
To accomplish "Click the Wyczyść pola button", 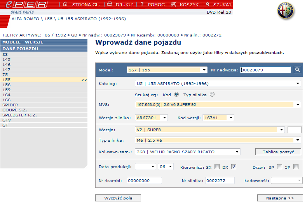I will pos(118,198).
